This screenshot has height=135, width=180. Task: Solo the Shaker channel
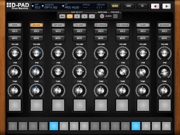tap(164, 31)
